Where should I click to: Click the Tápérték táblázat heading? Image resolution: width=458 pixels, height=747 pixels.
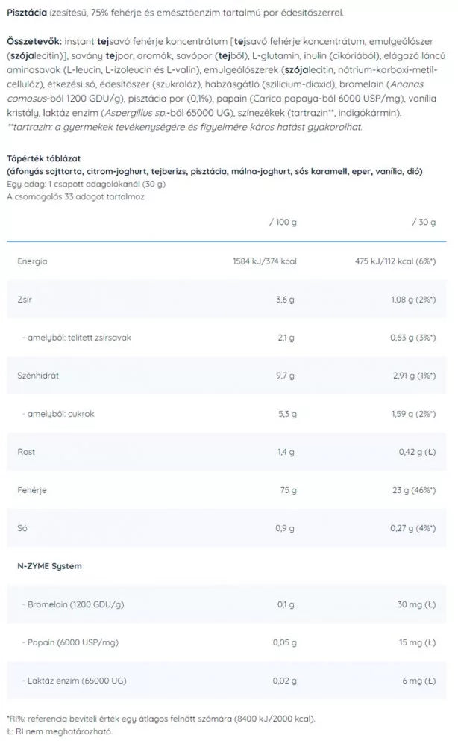pos(44,158)
